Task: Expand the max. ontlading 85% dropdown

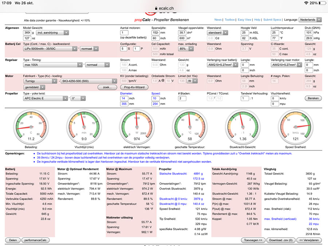Action: 186,49
